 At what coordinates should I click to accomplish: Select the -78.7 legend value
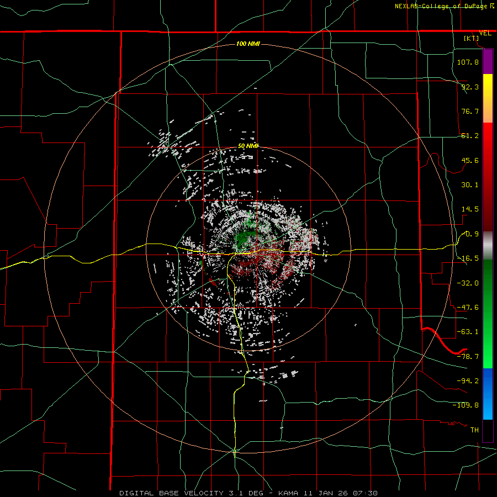coord(468,356)
